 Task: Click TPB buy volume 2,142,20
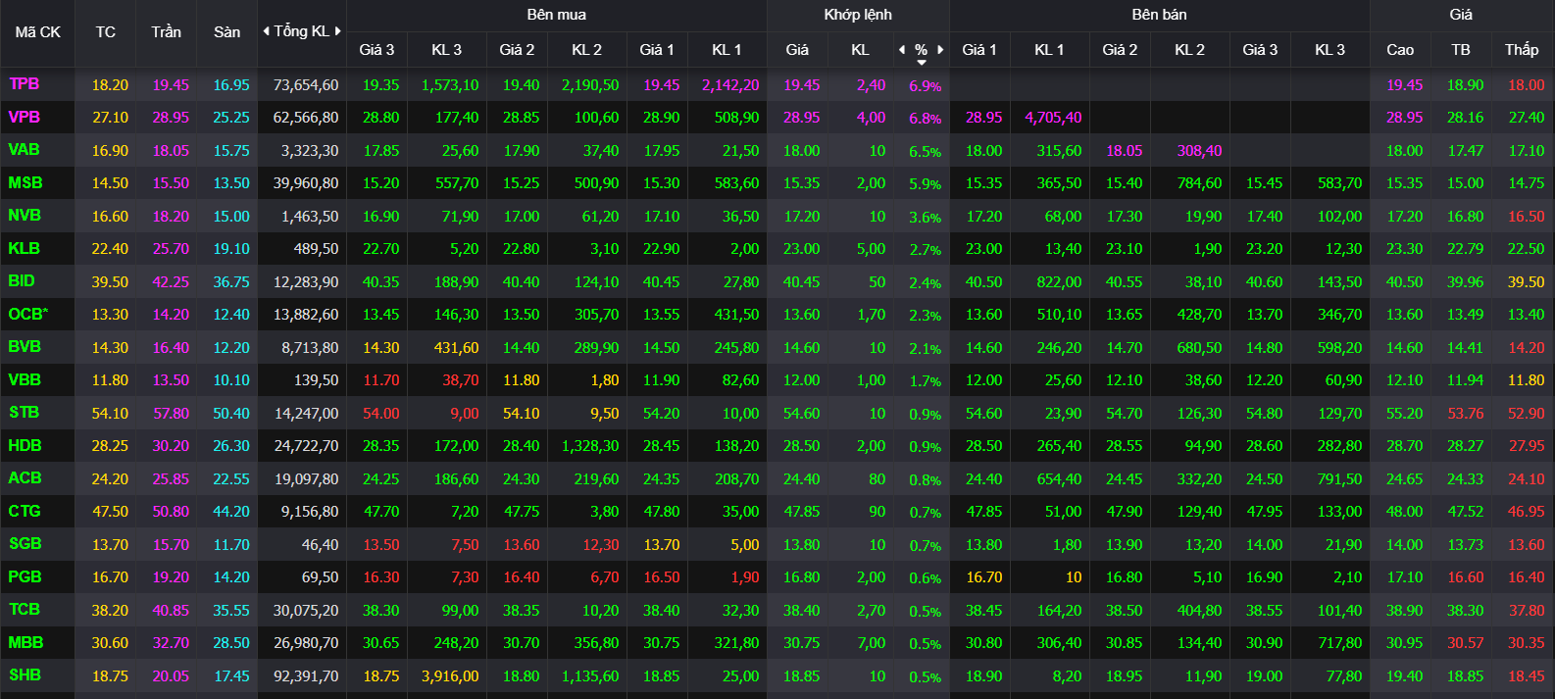[x=730, y=85]
